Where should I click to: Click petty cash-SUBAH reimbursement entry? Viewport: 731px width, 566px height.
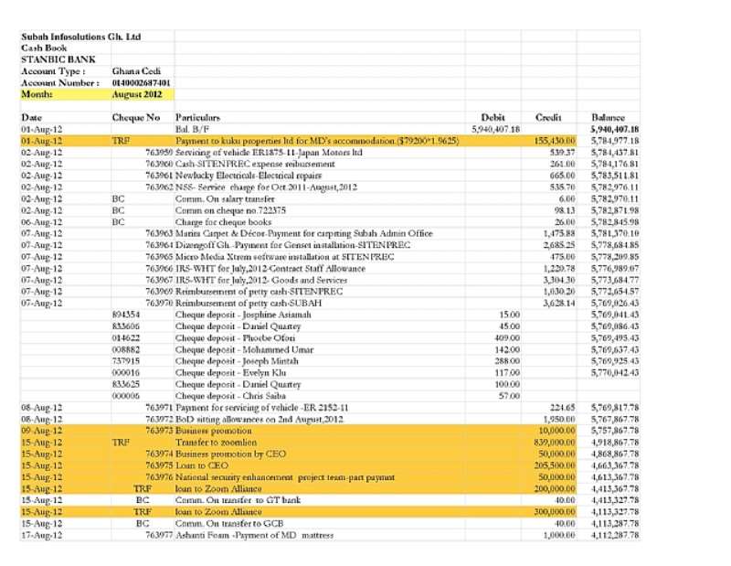[x=249, y=303]
